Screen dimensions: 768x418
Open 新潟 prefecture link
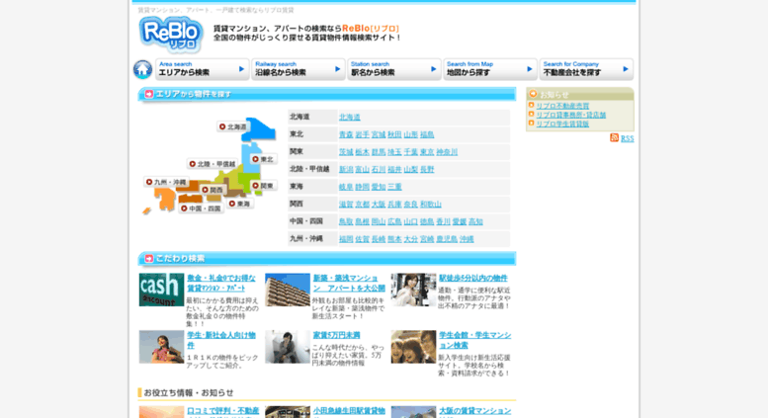pos(346,169)
